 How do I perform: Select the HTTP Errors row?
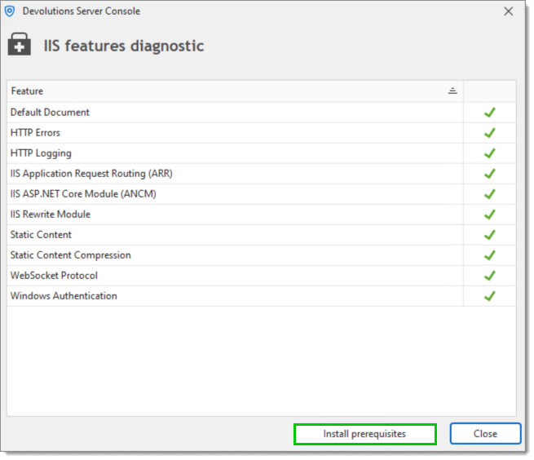(x=261, y=133)
